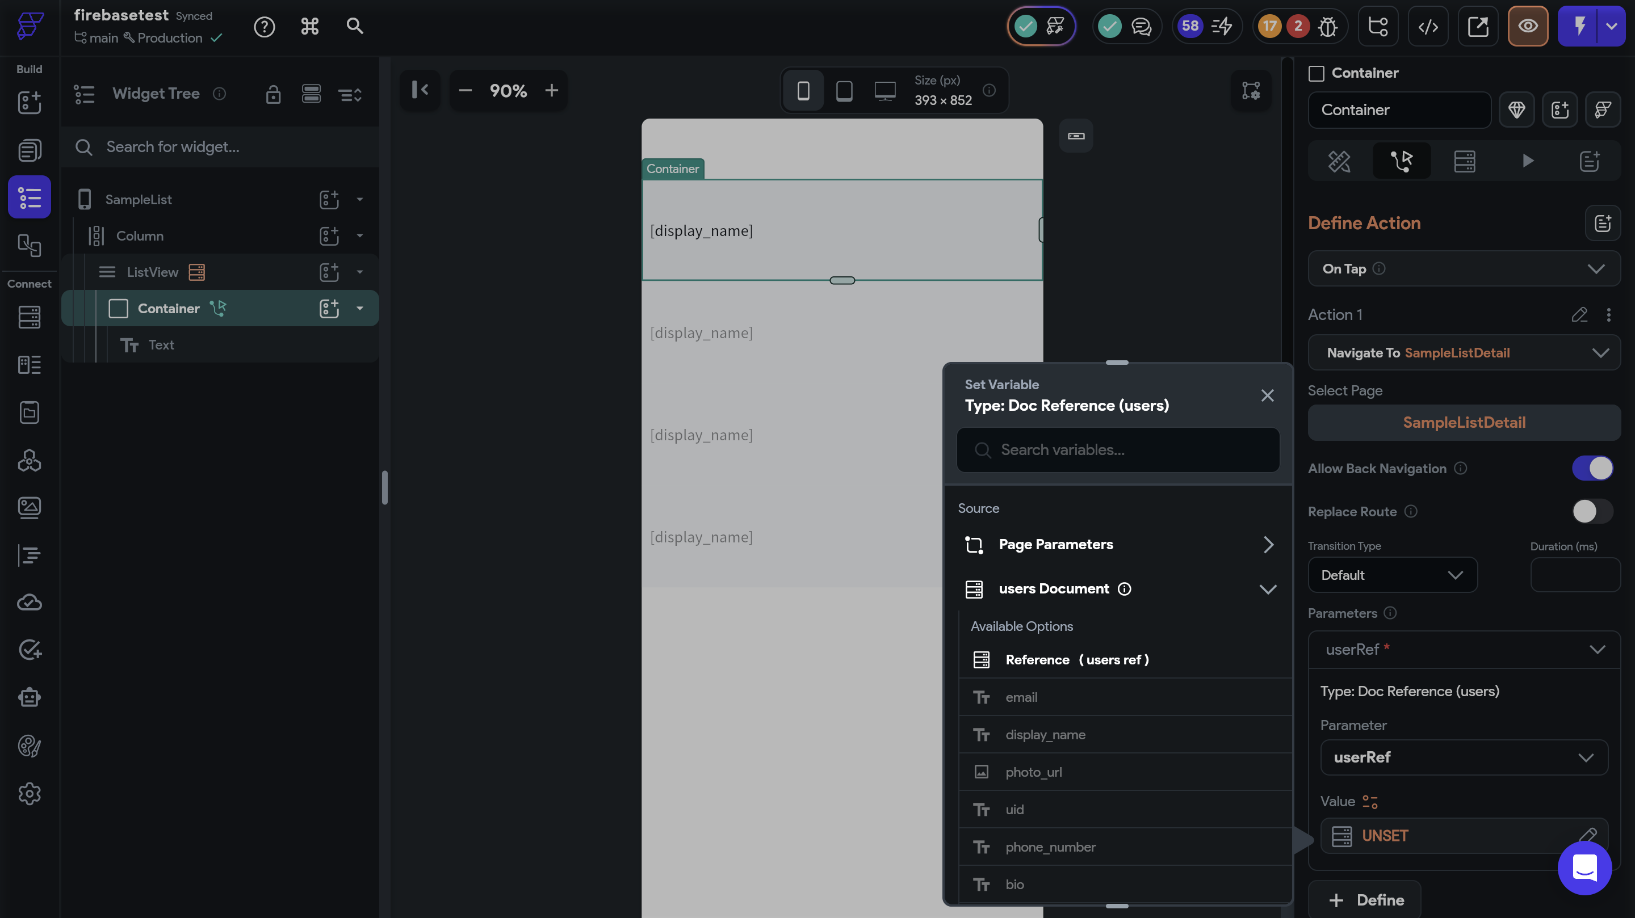The height and width of the screenshot is (918, 1635).
Task: Select Reference (users ref) option
Action: (x=1076, y=660)
